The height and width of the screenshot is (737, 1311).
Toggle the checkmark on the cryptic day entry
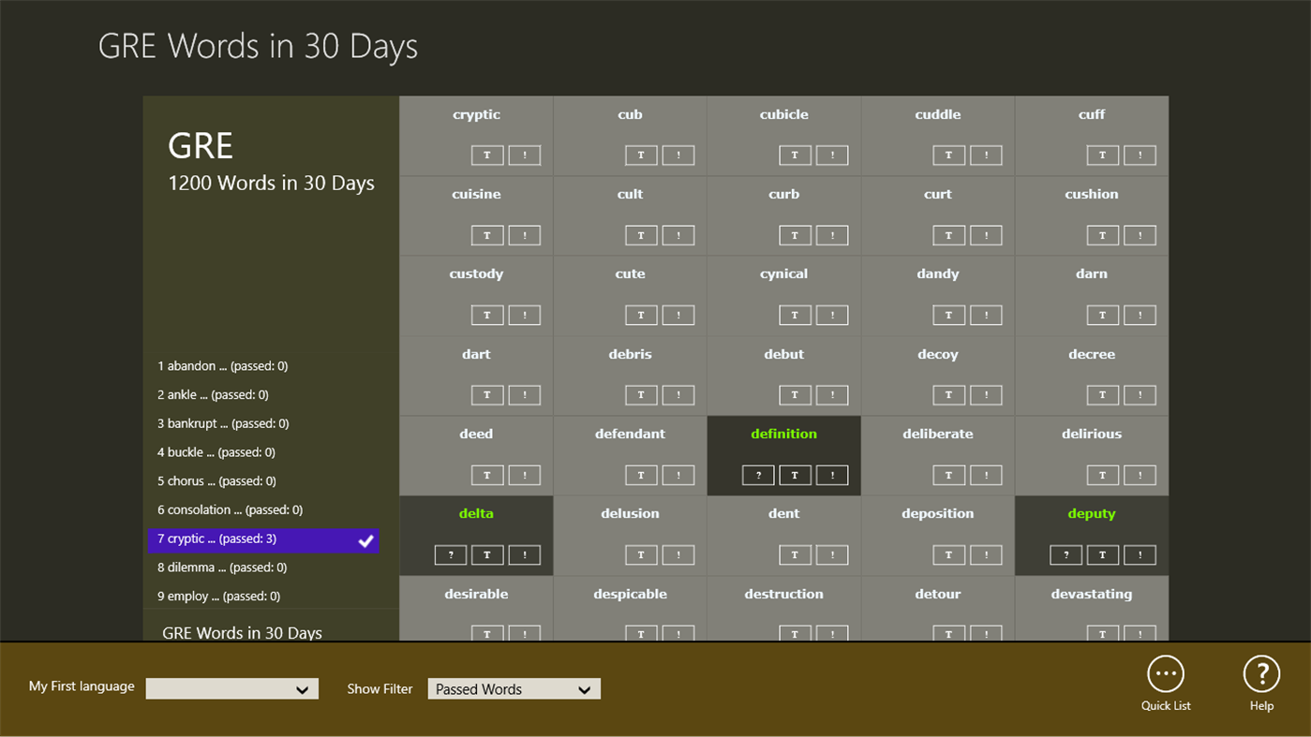(x=365, y=540)
